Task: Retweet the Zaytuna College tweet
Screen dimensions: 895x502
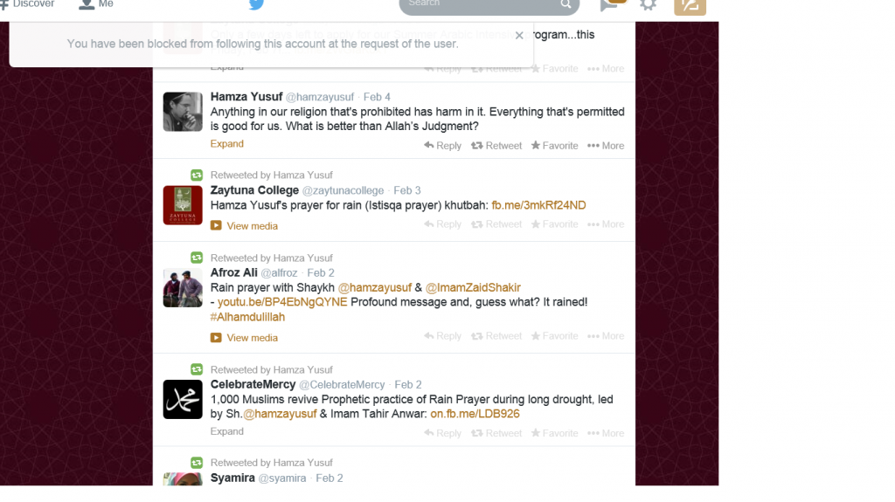Action: (x=496, y=224)
